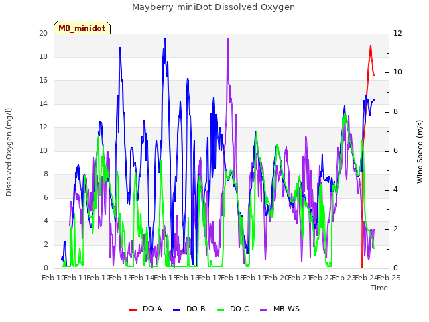Click the Feb 25 x-axis tick label

(389, 278)
